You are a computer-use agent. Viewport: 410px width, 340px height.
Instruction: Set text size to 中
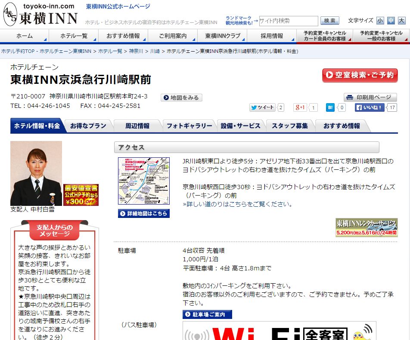[391, 21]
